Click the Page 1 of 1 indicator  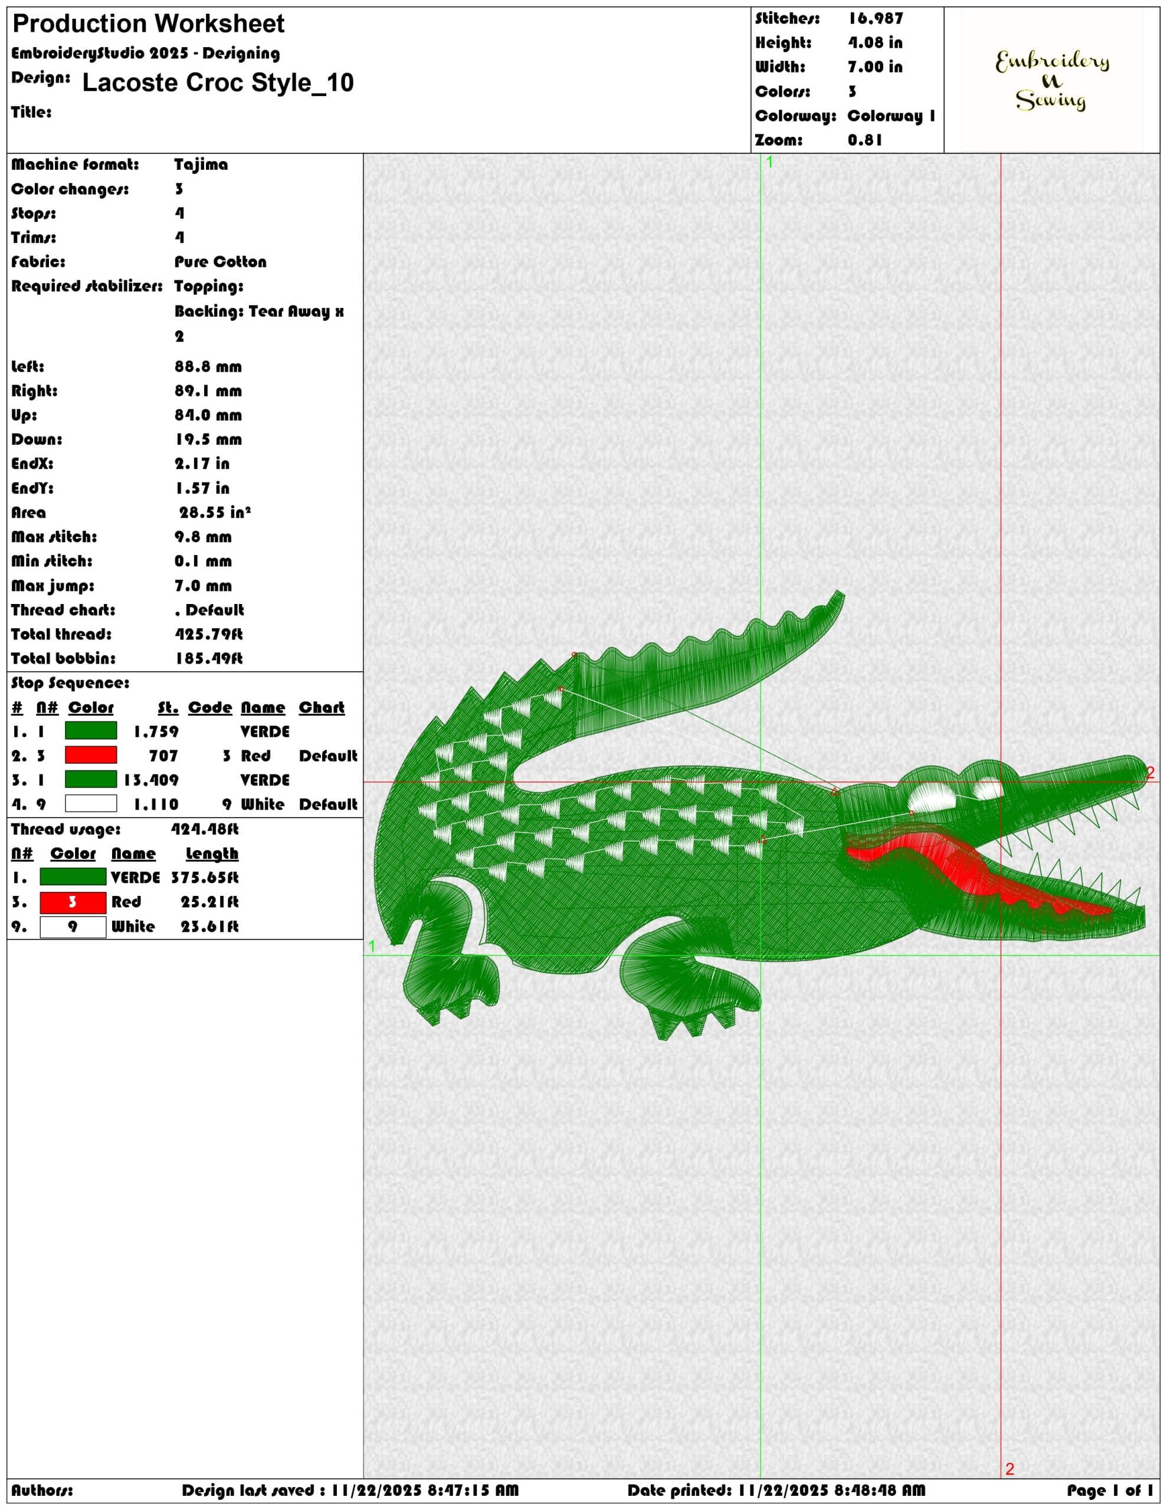(1110, 1490)
